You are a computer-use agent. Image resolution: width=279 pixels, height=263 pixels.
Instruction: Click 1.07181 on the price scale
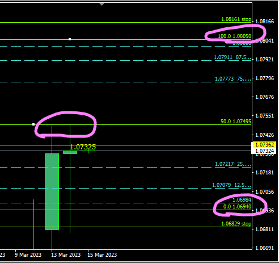(x=264, y=173)
